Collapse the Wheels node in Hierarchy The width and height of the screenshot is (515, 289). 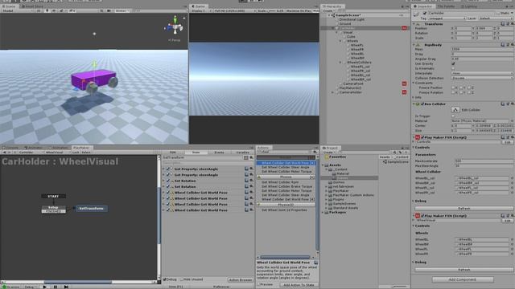[x=340, y=41]
